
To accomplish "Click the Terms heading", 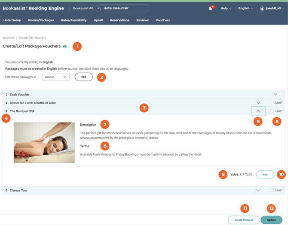I will click(x=85, y=146).
